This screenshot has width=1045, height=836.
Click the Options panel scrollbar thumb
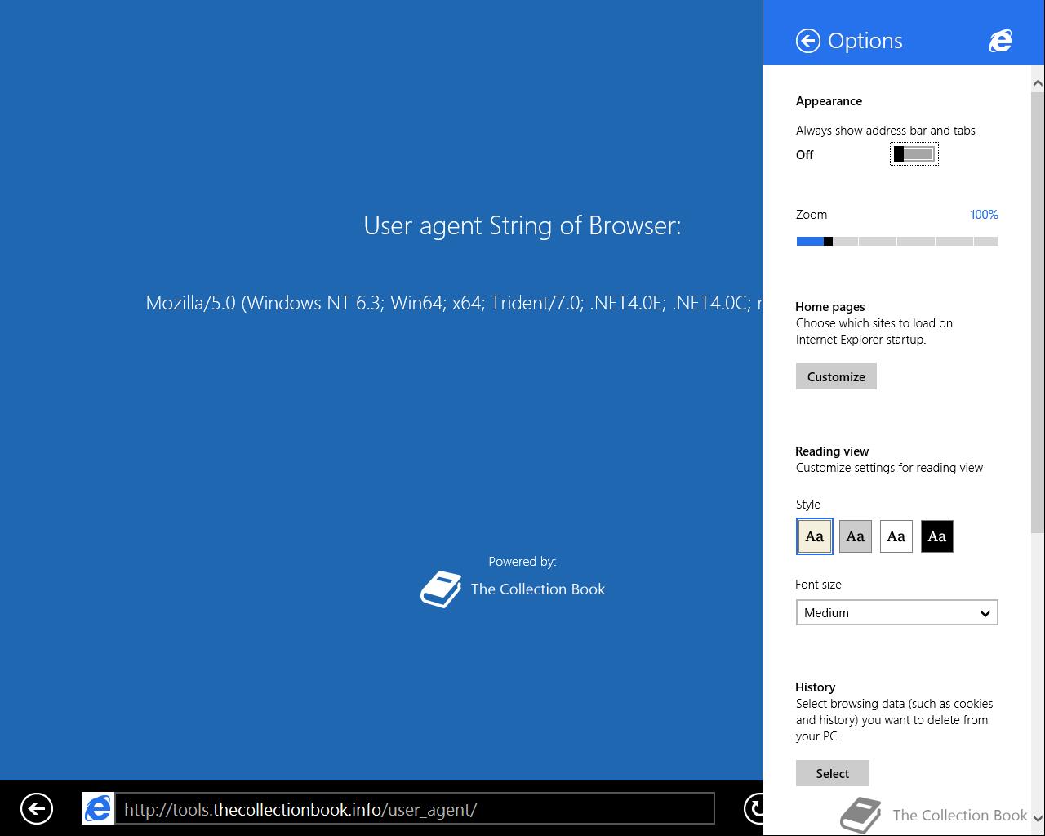pyautogui.click(x=1038, y=313)
